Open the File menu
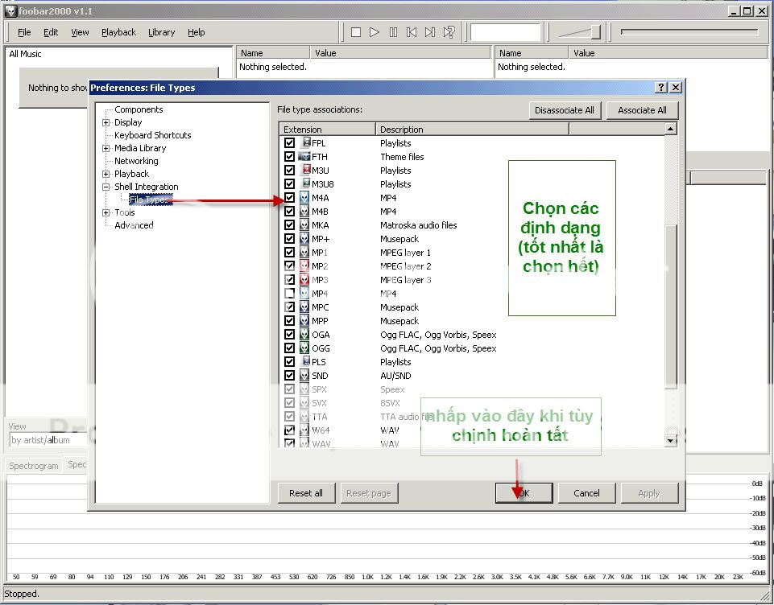This screenshot has width=774, height=605. click(x=24, y=32)
